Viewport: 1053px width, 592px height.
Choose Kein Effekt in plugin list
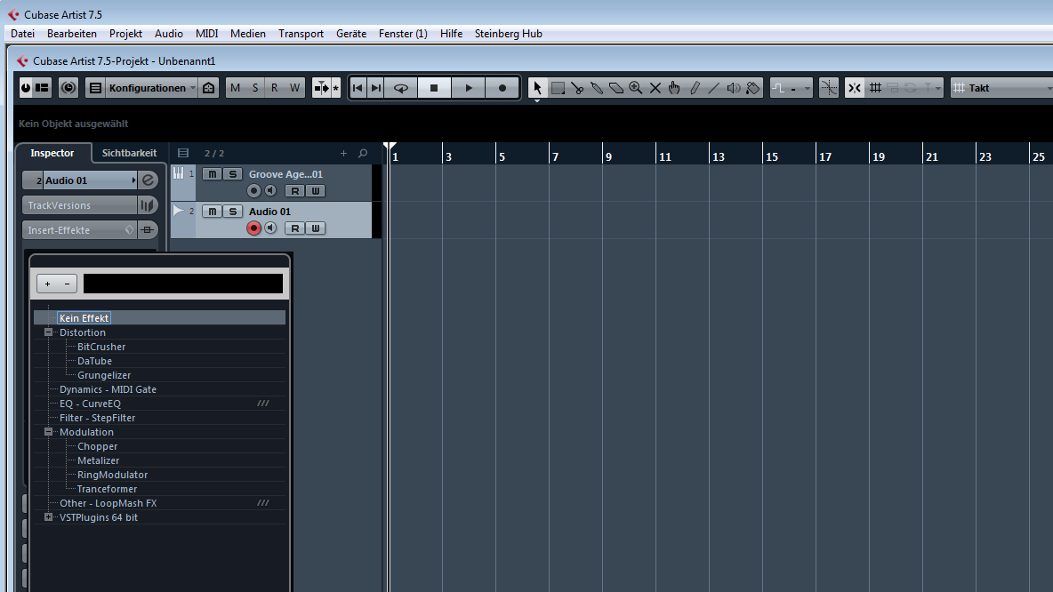(x=84, y=318)
